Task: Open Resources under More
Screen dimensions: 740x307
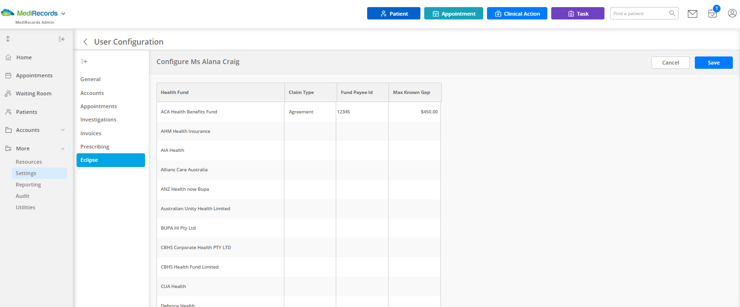Action: [x=29, y=162]
